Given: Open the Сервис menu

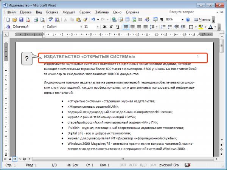Looking at the screenshot, I should pos(85,12).
